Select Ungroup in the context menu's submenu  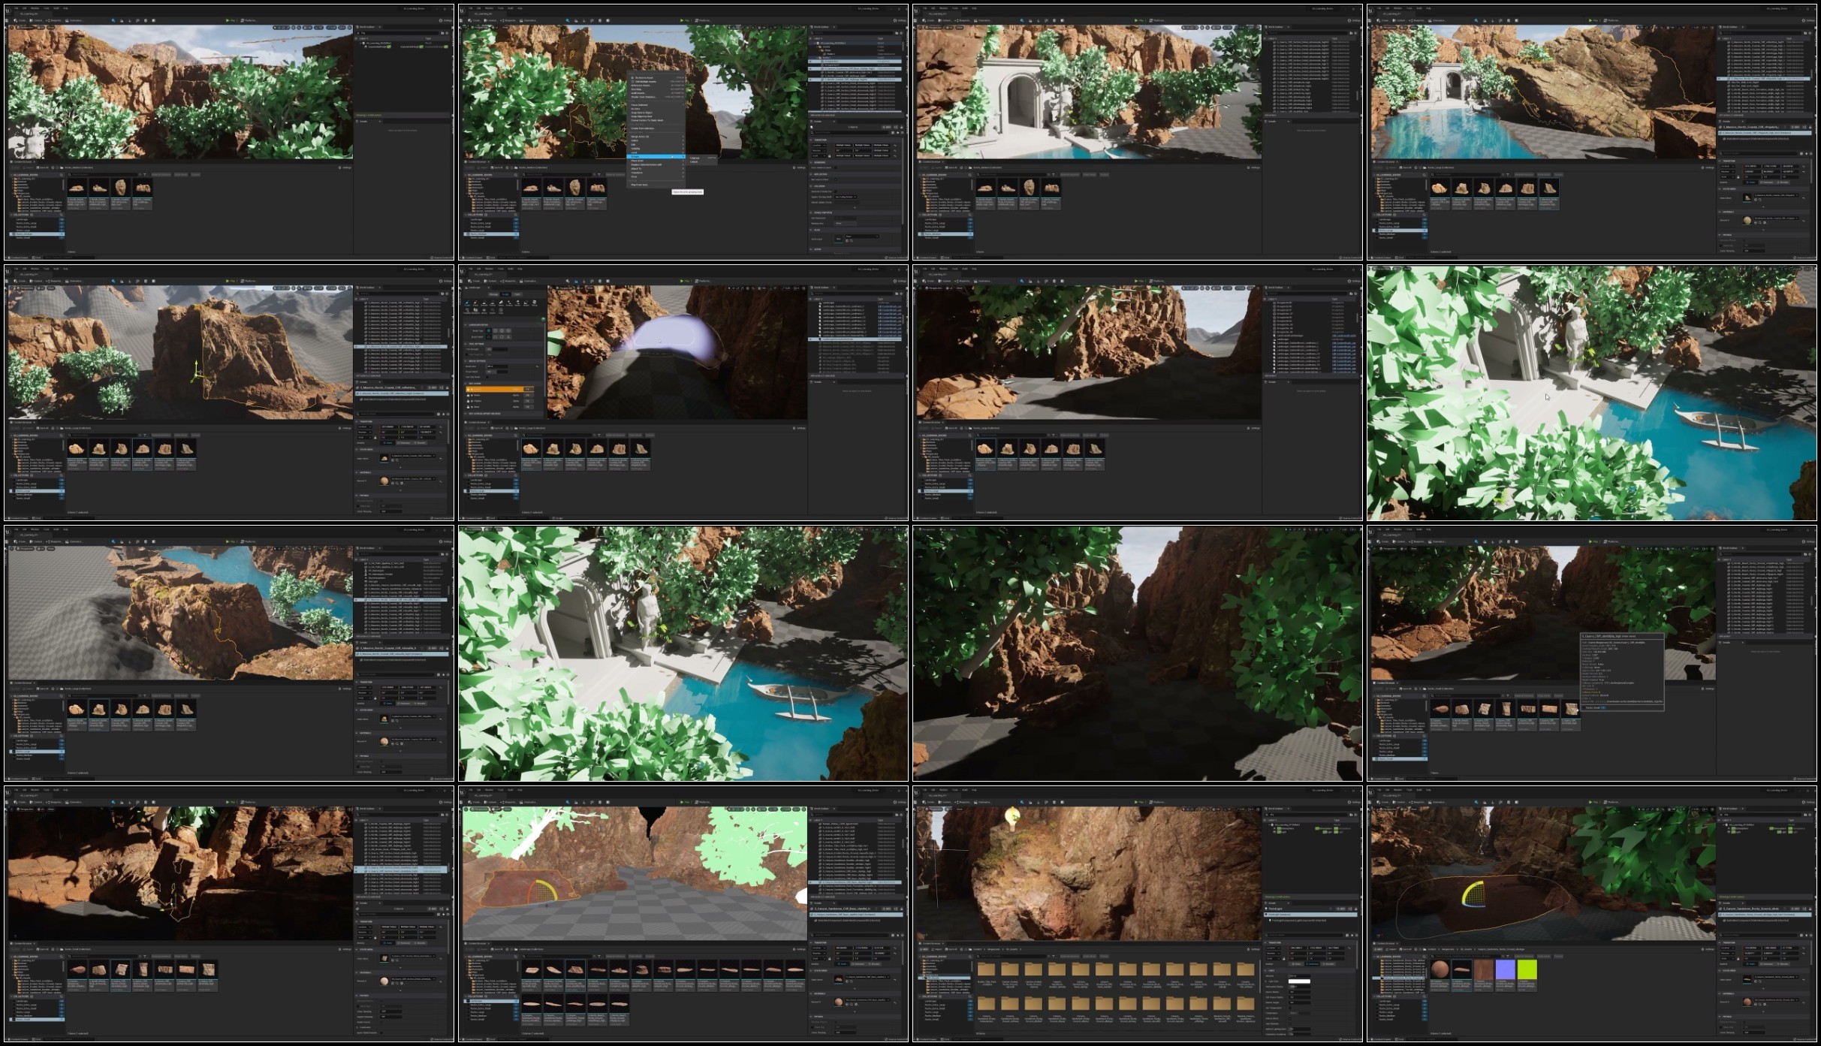point(695,158)
